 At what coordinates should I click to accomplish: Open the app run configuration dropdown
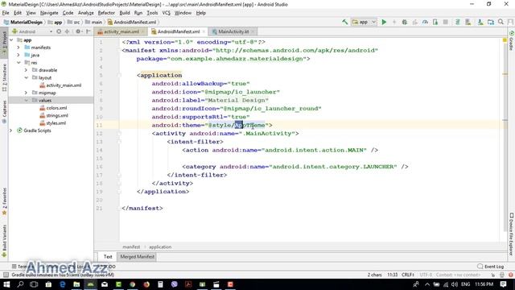[x=364, y=22]
